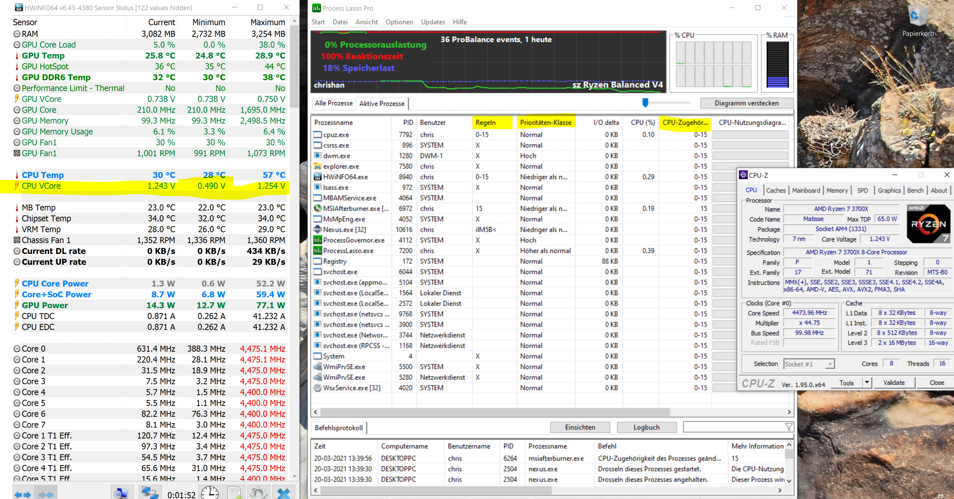Image resolution: width=954 pixels, height=499 pixels.
Task: Switch to About tab in CPU-Z
Action: click(939, 190)
